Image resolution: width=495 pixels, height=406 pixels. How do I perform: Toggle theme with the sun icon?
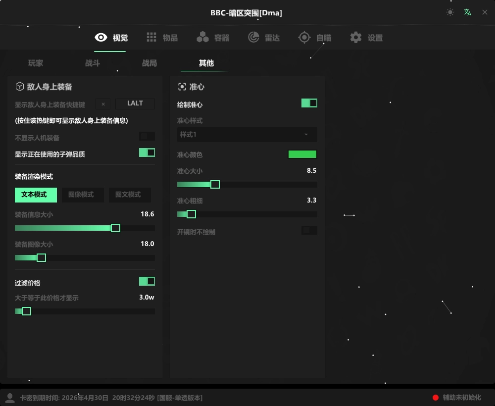click(450, 12)
